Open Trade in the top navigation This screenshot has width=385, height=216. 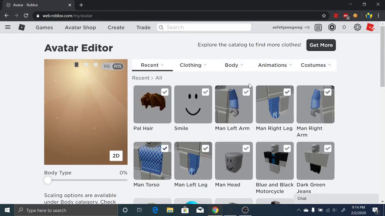(143, 27)
